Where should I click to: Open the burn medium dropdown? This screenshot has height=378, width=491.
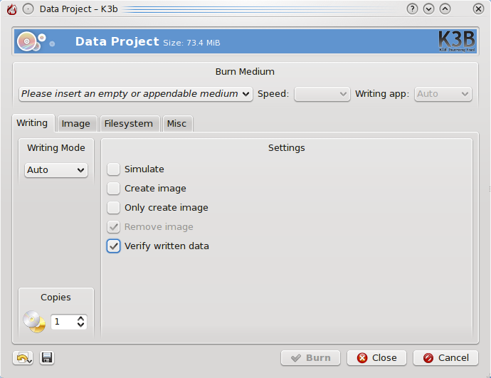pos(136,94)
